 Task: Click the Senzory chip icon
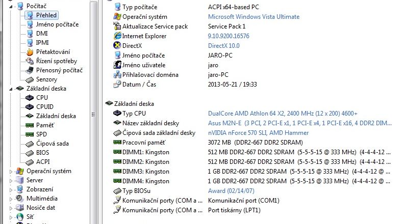point(30,79)
